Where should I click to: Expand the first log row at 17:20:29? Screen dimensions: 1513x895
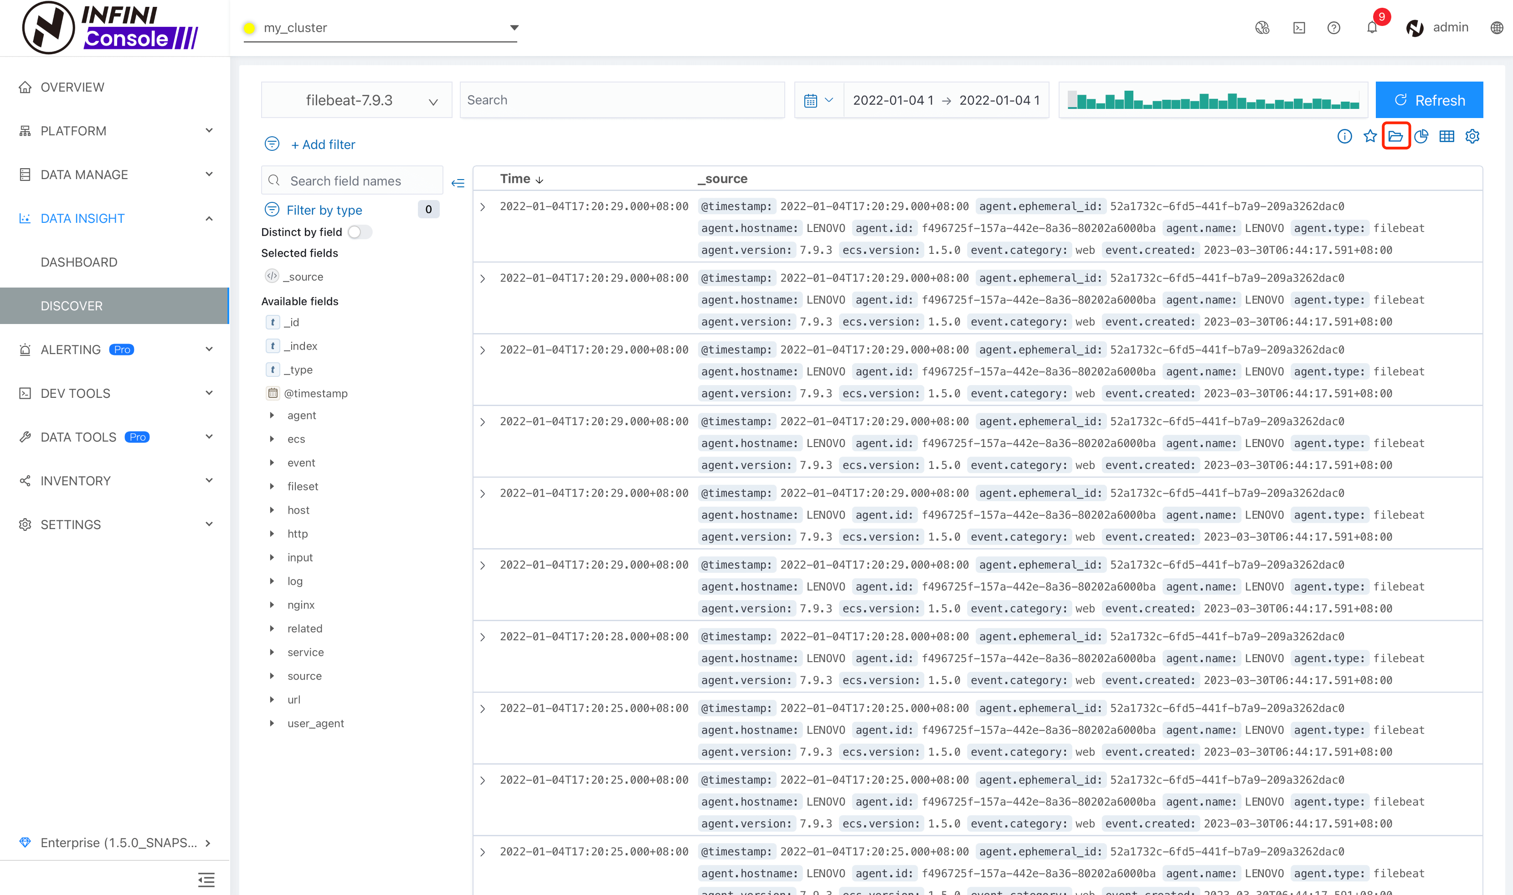click(x=483, y=207)
